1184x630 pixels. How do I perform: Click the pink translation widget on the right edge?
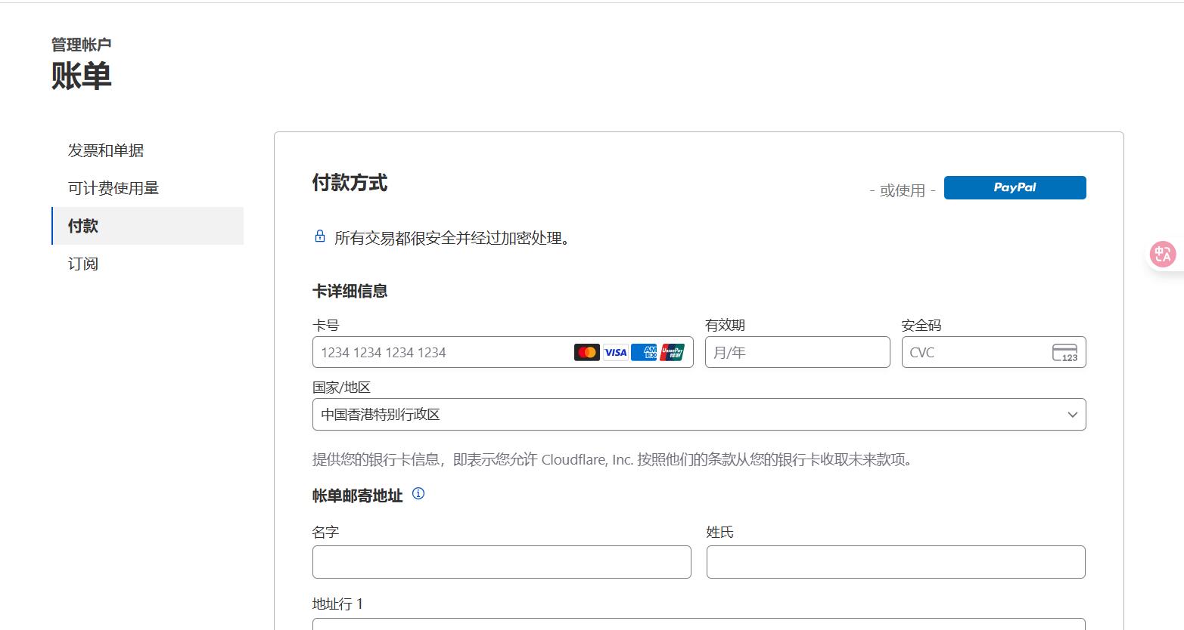[1162, 254]
